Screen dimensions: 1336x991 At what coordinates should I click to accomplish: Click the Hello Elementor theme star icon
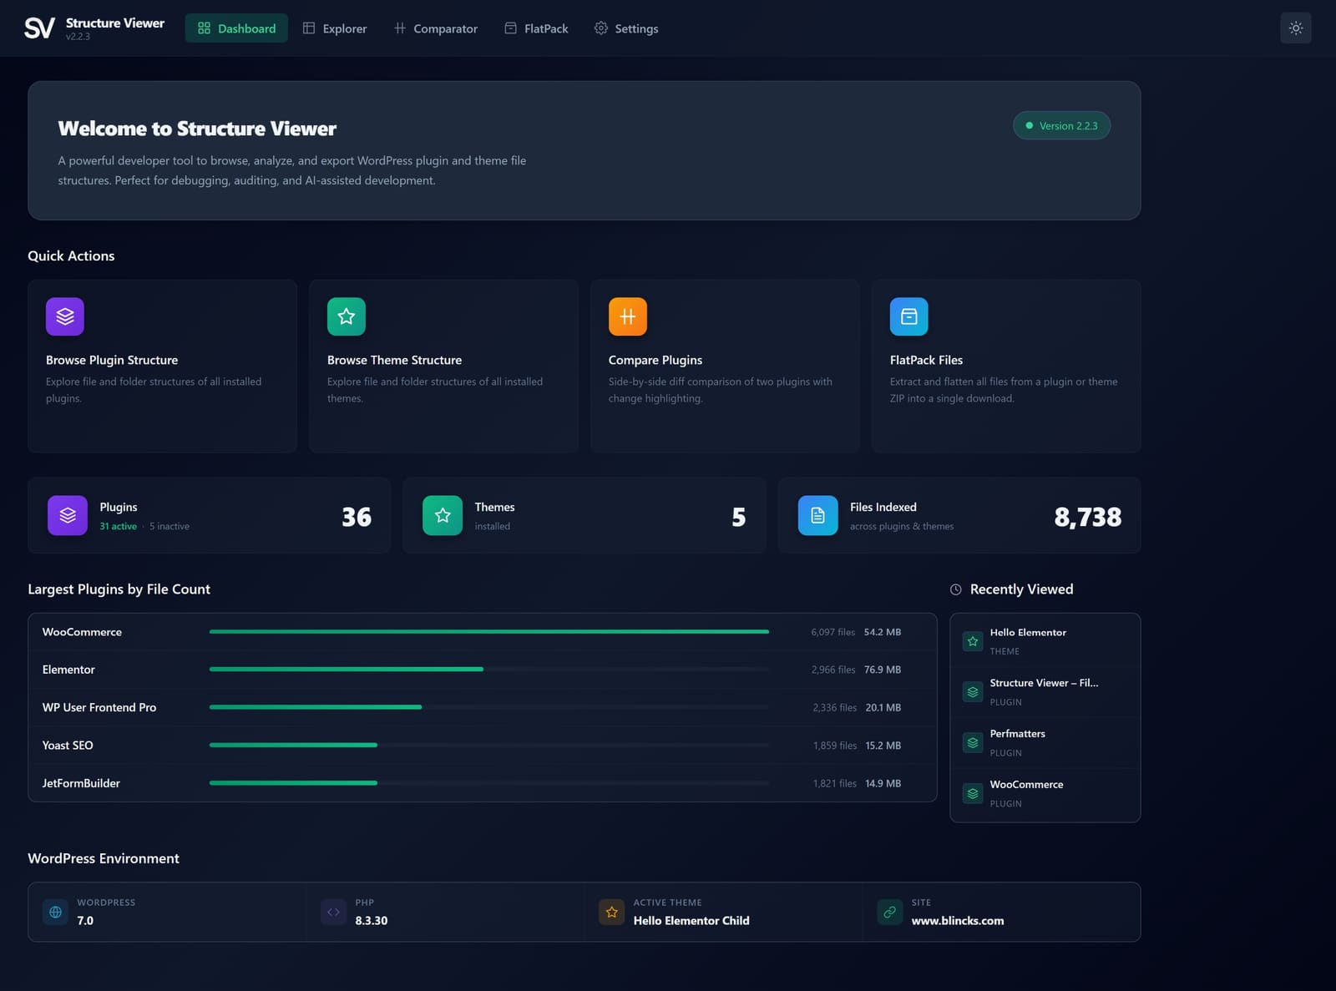[973, 641]
